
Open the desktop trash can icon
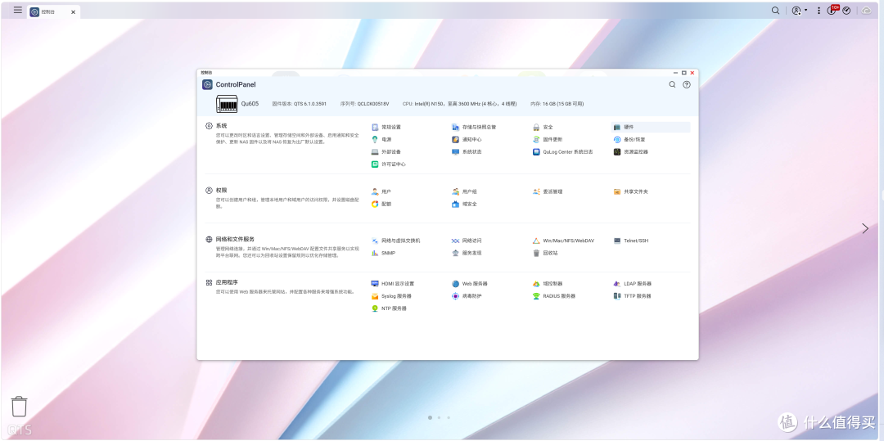click(19, 406)
